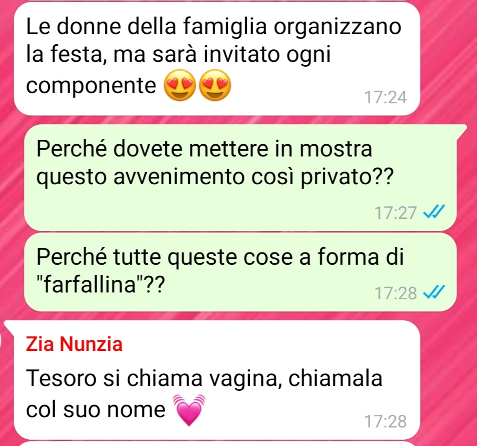Tap the text 'col suo nome'
This screenshot has width=477, height=446.
(96, 409)
